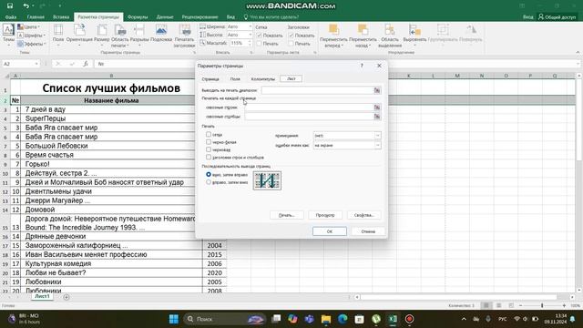This screenshot has width=583, height=328.
Task: Click the Масштаб 115% scale field
Action: click(238, 43)
